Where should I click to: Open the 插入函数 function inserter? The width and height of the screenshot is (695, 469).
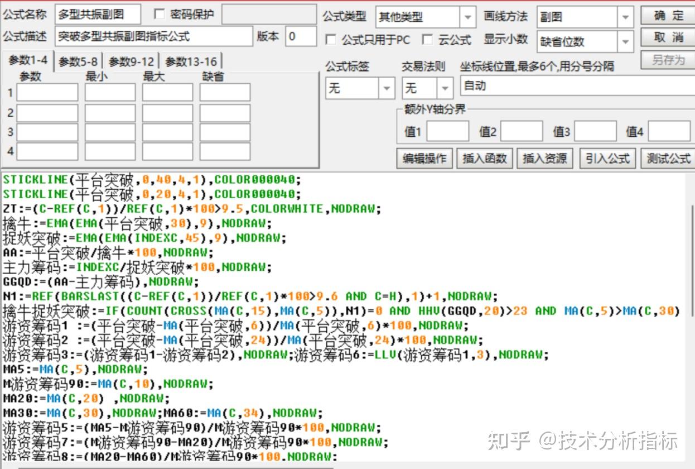click(x=485, y=158)
